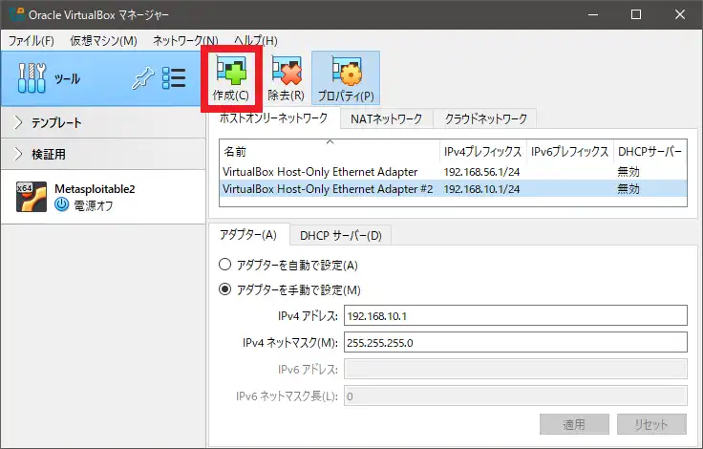The image size is (703, 449).
Task: Select the Metasploitable2 VM icon
Action: tap(32, 197)
